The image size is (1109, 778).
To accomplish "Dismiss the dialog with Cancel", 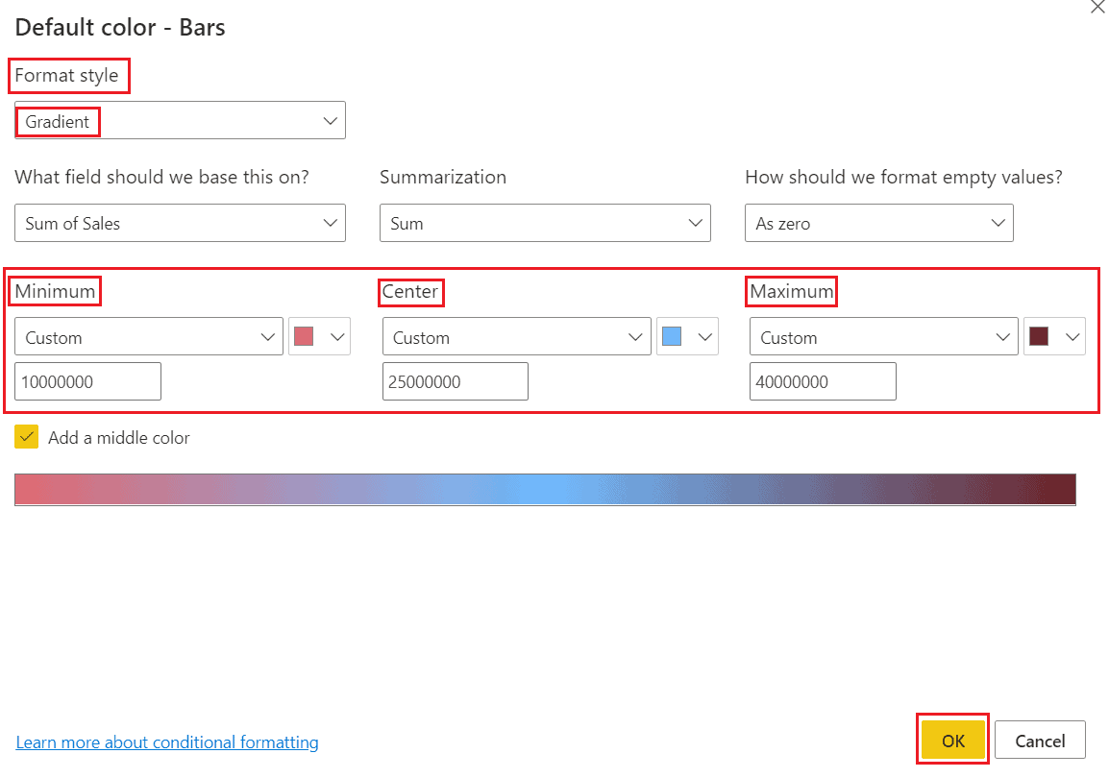I will [1040, 740].
